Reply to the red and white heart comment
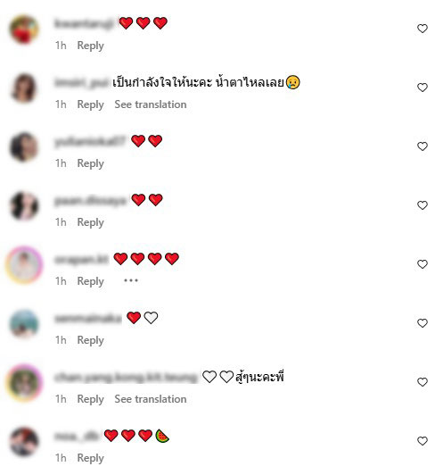435x475 pixels. [90, 340]
